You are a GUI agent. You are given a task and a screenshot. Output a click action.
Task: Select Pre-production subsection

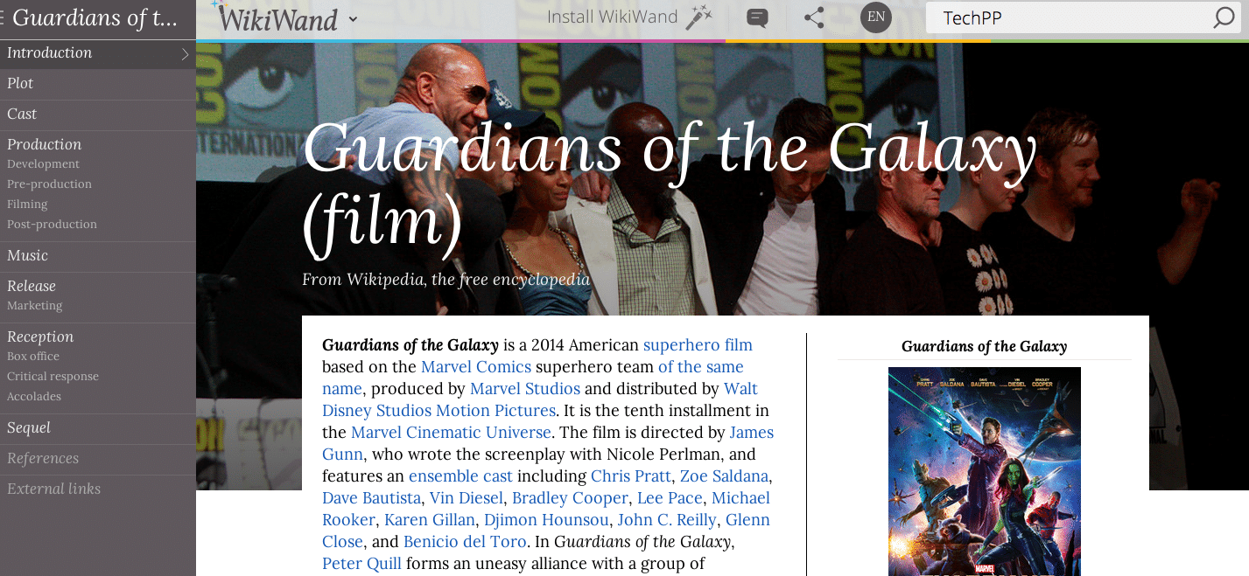pos(49,184)
